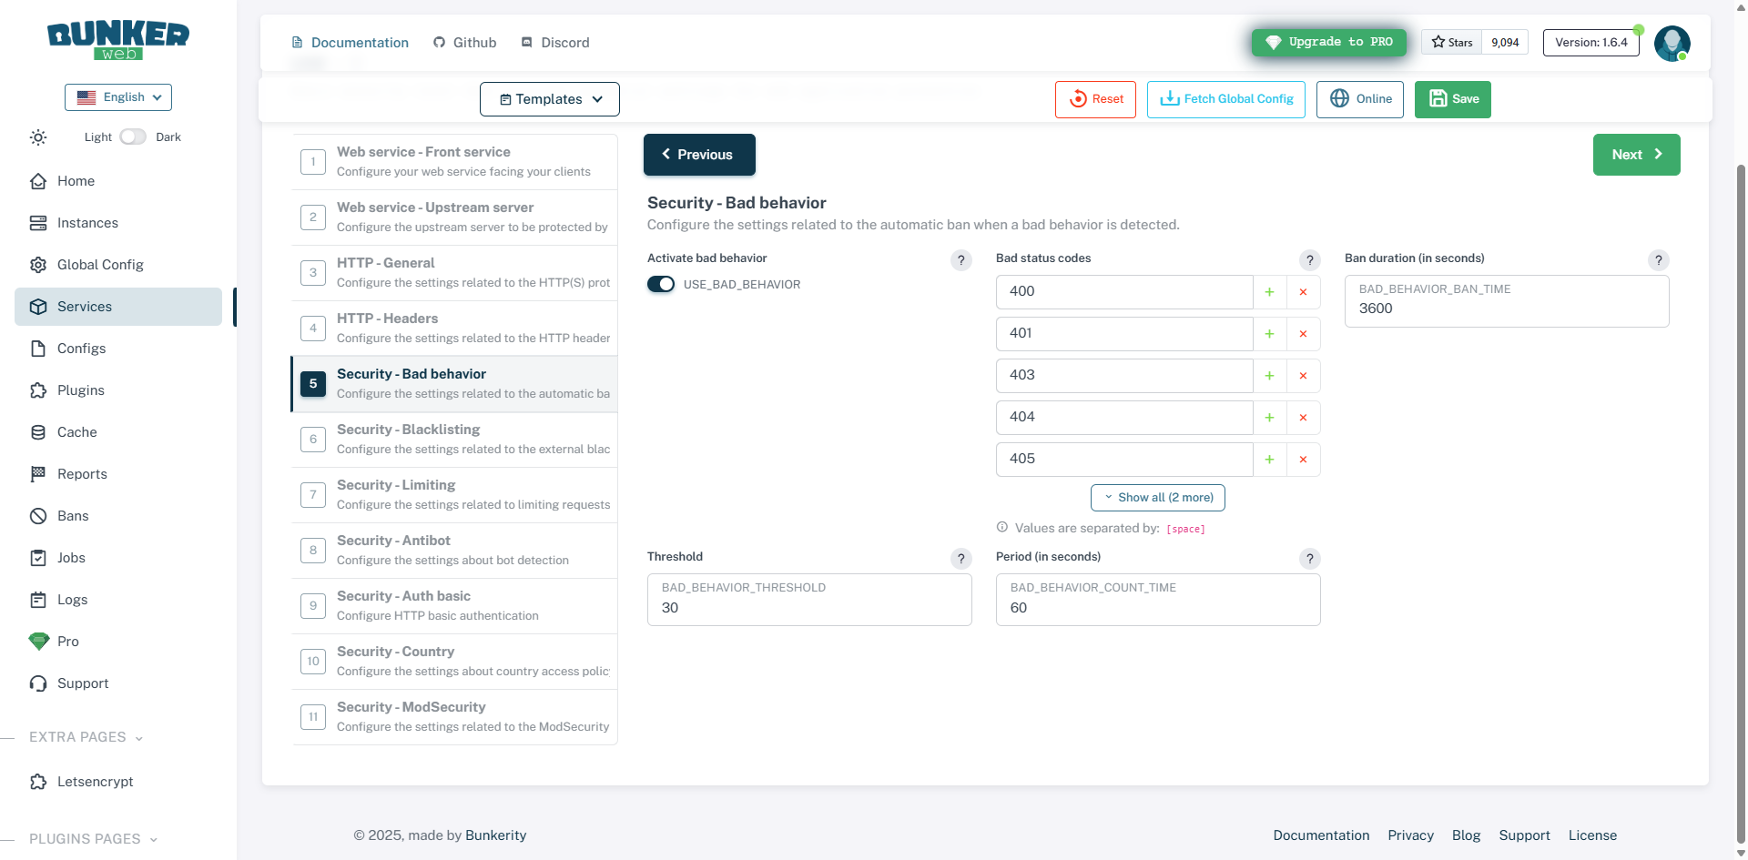Click the green plus icon beside code 403

(x=1269, y=376)
